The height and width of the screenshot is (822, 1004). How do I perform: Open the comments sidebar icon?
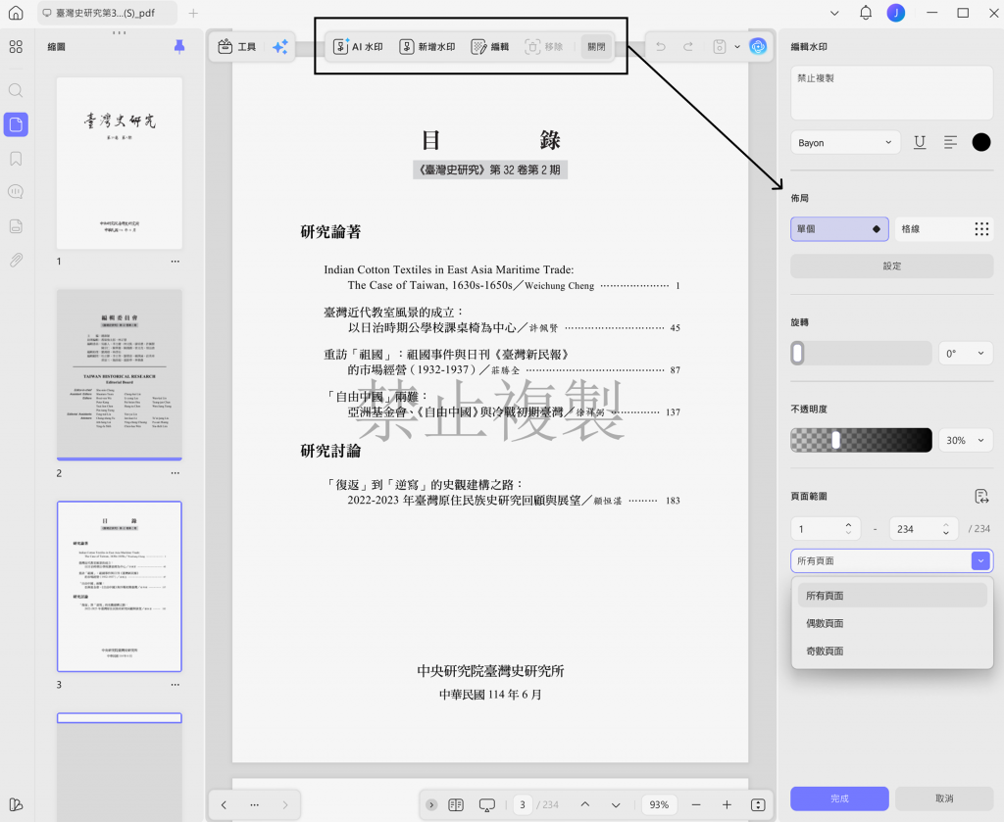coord(16,192)
